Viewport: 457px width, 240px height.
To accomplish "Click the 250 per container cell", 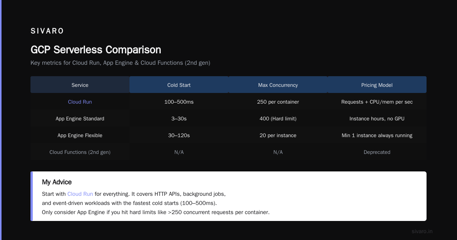I will click(x=278, y=102).
